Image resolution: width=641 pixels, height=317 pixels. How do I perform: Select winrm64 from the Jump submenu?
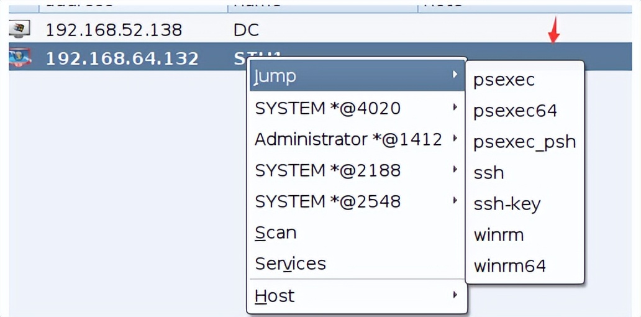tap(525, 266)
